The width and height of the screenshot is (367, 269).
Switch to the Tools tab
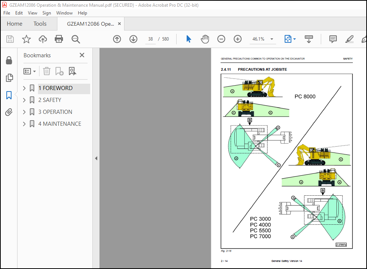pos(40,23)
